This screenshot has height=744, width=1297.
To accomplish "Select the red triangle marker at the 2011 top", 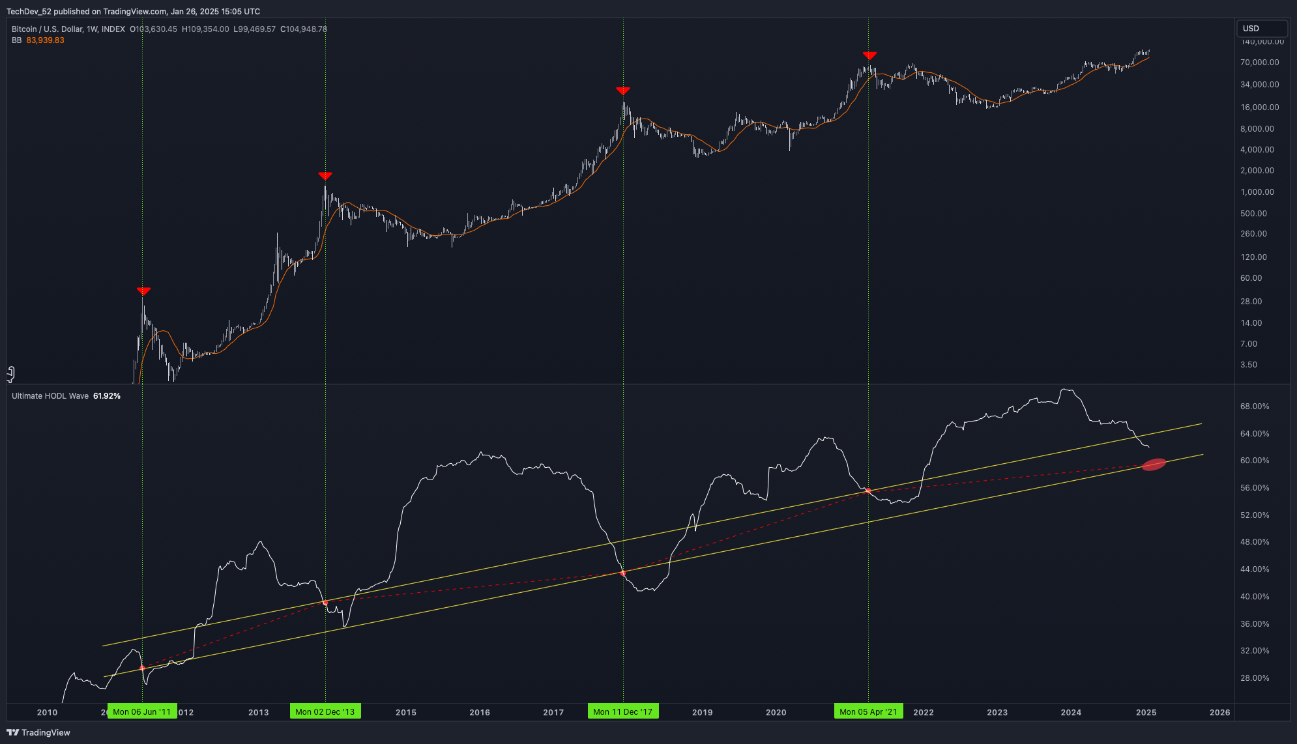I will pos(143,292).
